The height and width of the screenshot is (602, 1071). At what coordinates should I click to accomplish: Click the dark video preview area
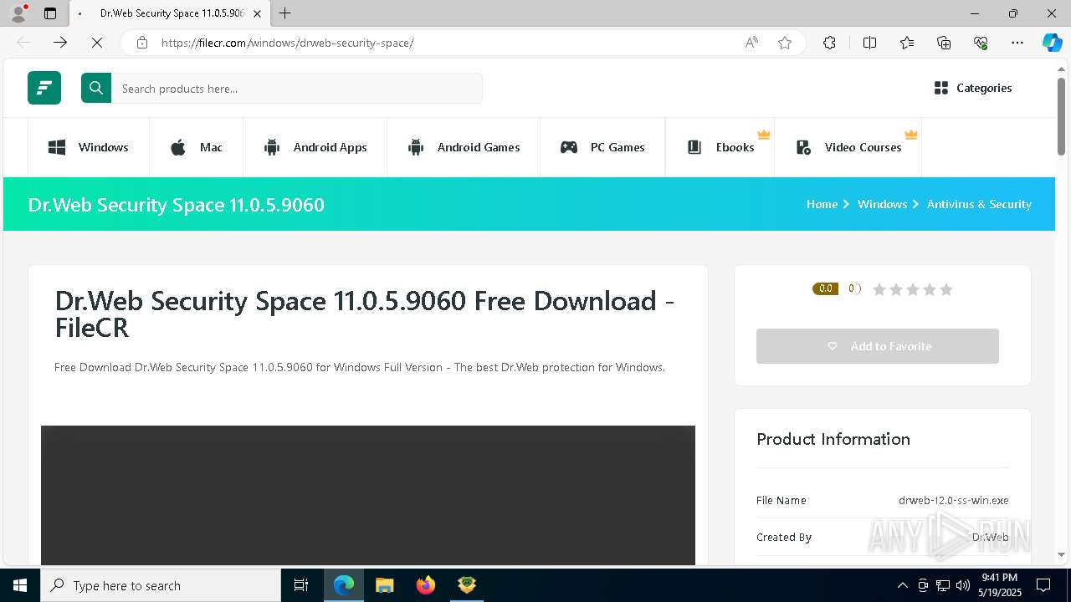click(368, 495)
